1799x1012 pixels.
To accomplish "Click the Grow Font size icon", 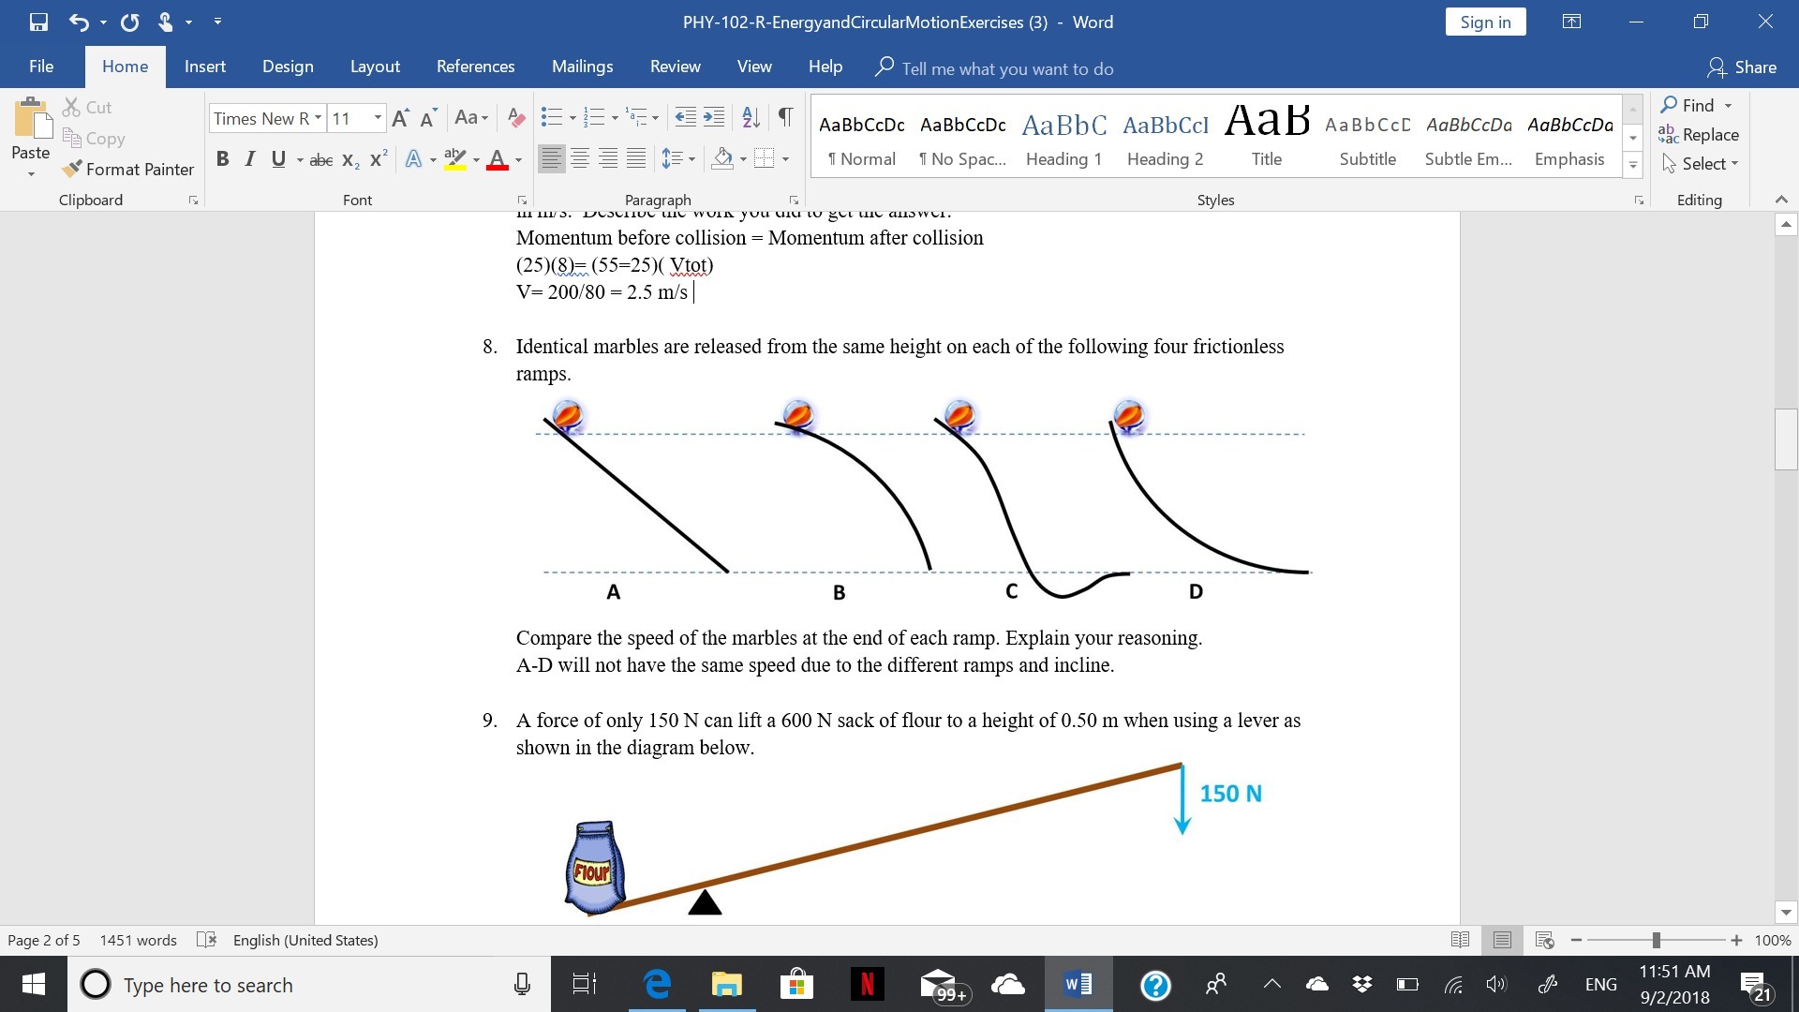I will pos(400,117).
